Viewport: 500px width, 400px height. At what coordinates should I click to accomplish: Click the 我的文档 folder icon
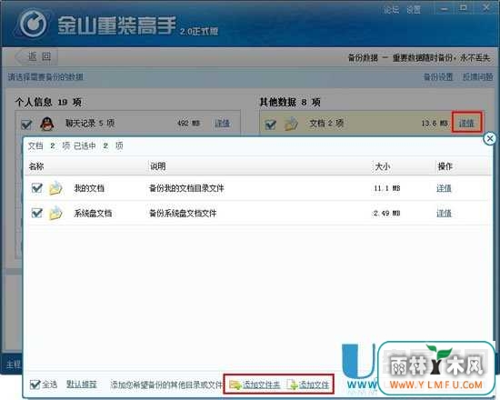(x=55, y=188)
